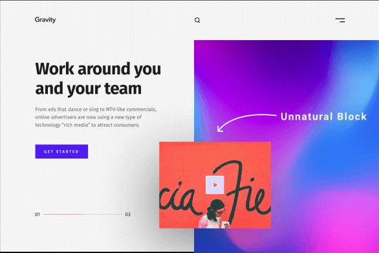The height and width of the screenshot is (253, 379).
Task: Click the slide progress bar
Action: click(82, 214)
